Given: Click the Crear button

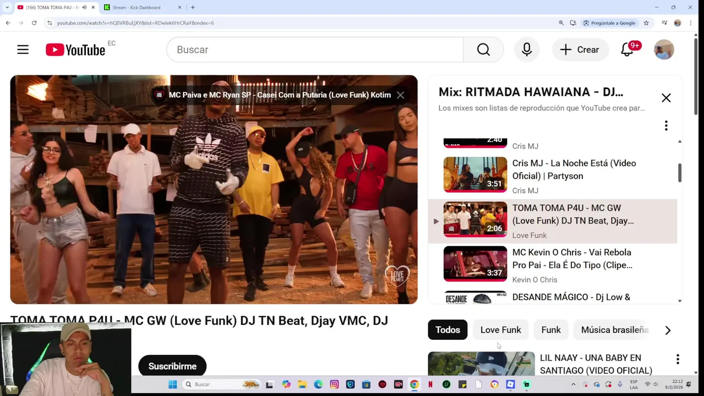Looking at the screenshot, I should click(580, 50).
